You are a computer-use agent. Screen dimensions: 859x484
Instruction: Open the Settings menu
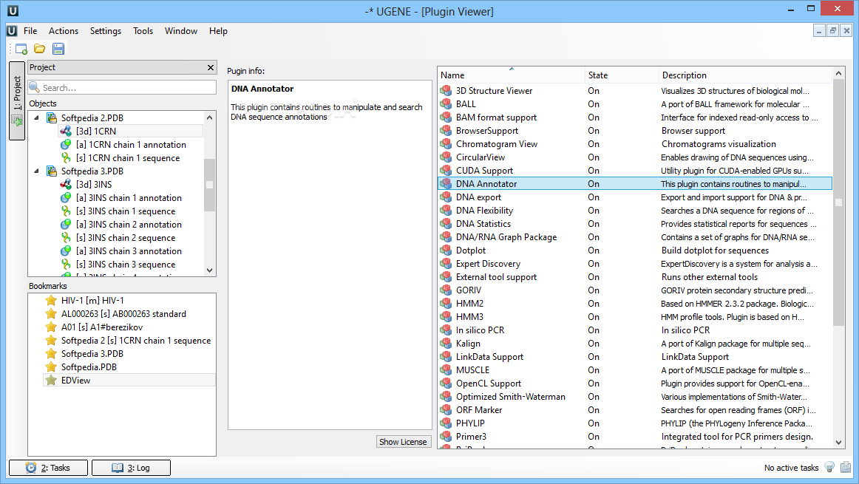[106, 30]
